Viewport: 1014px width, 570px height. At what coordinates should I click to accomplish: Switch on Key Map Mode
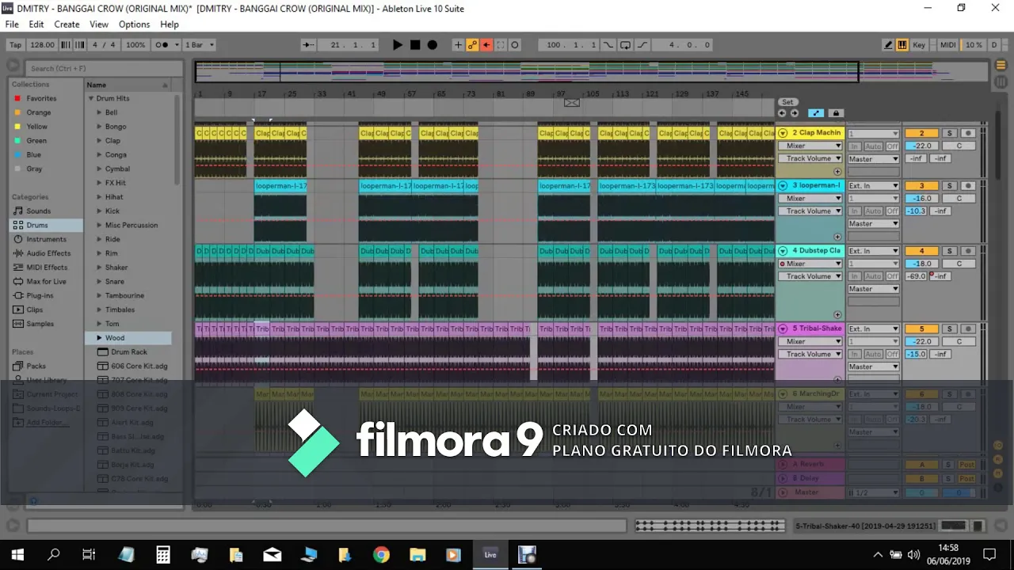pos(919,45)
